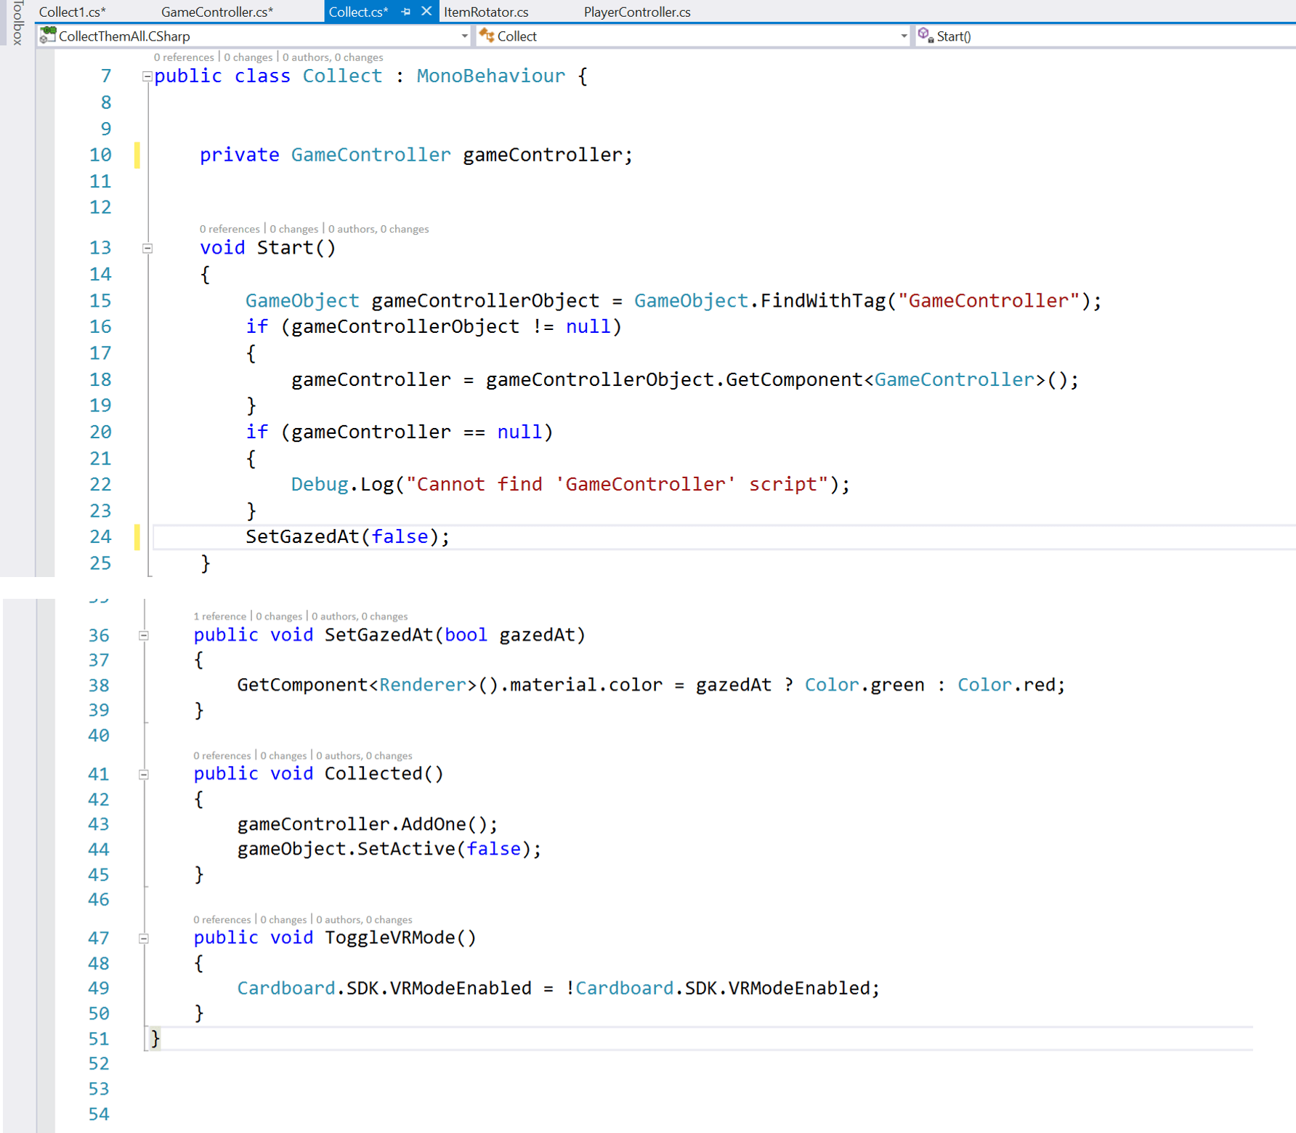Collapse the SetGazedAt method block
Viewport: 1296px width, 1133px height.
144,636
